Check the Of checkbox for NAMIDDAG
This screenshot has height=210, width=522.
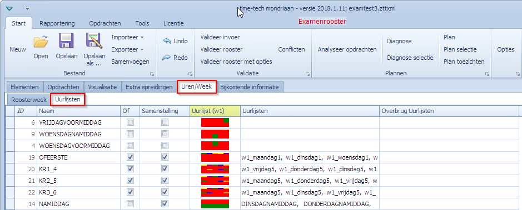(130, 204)
